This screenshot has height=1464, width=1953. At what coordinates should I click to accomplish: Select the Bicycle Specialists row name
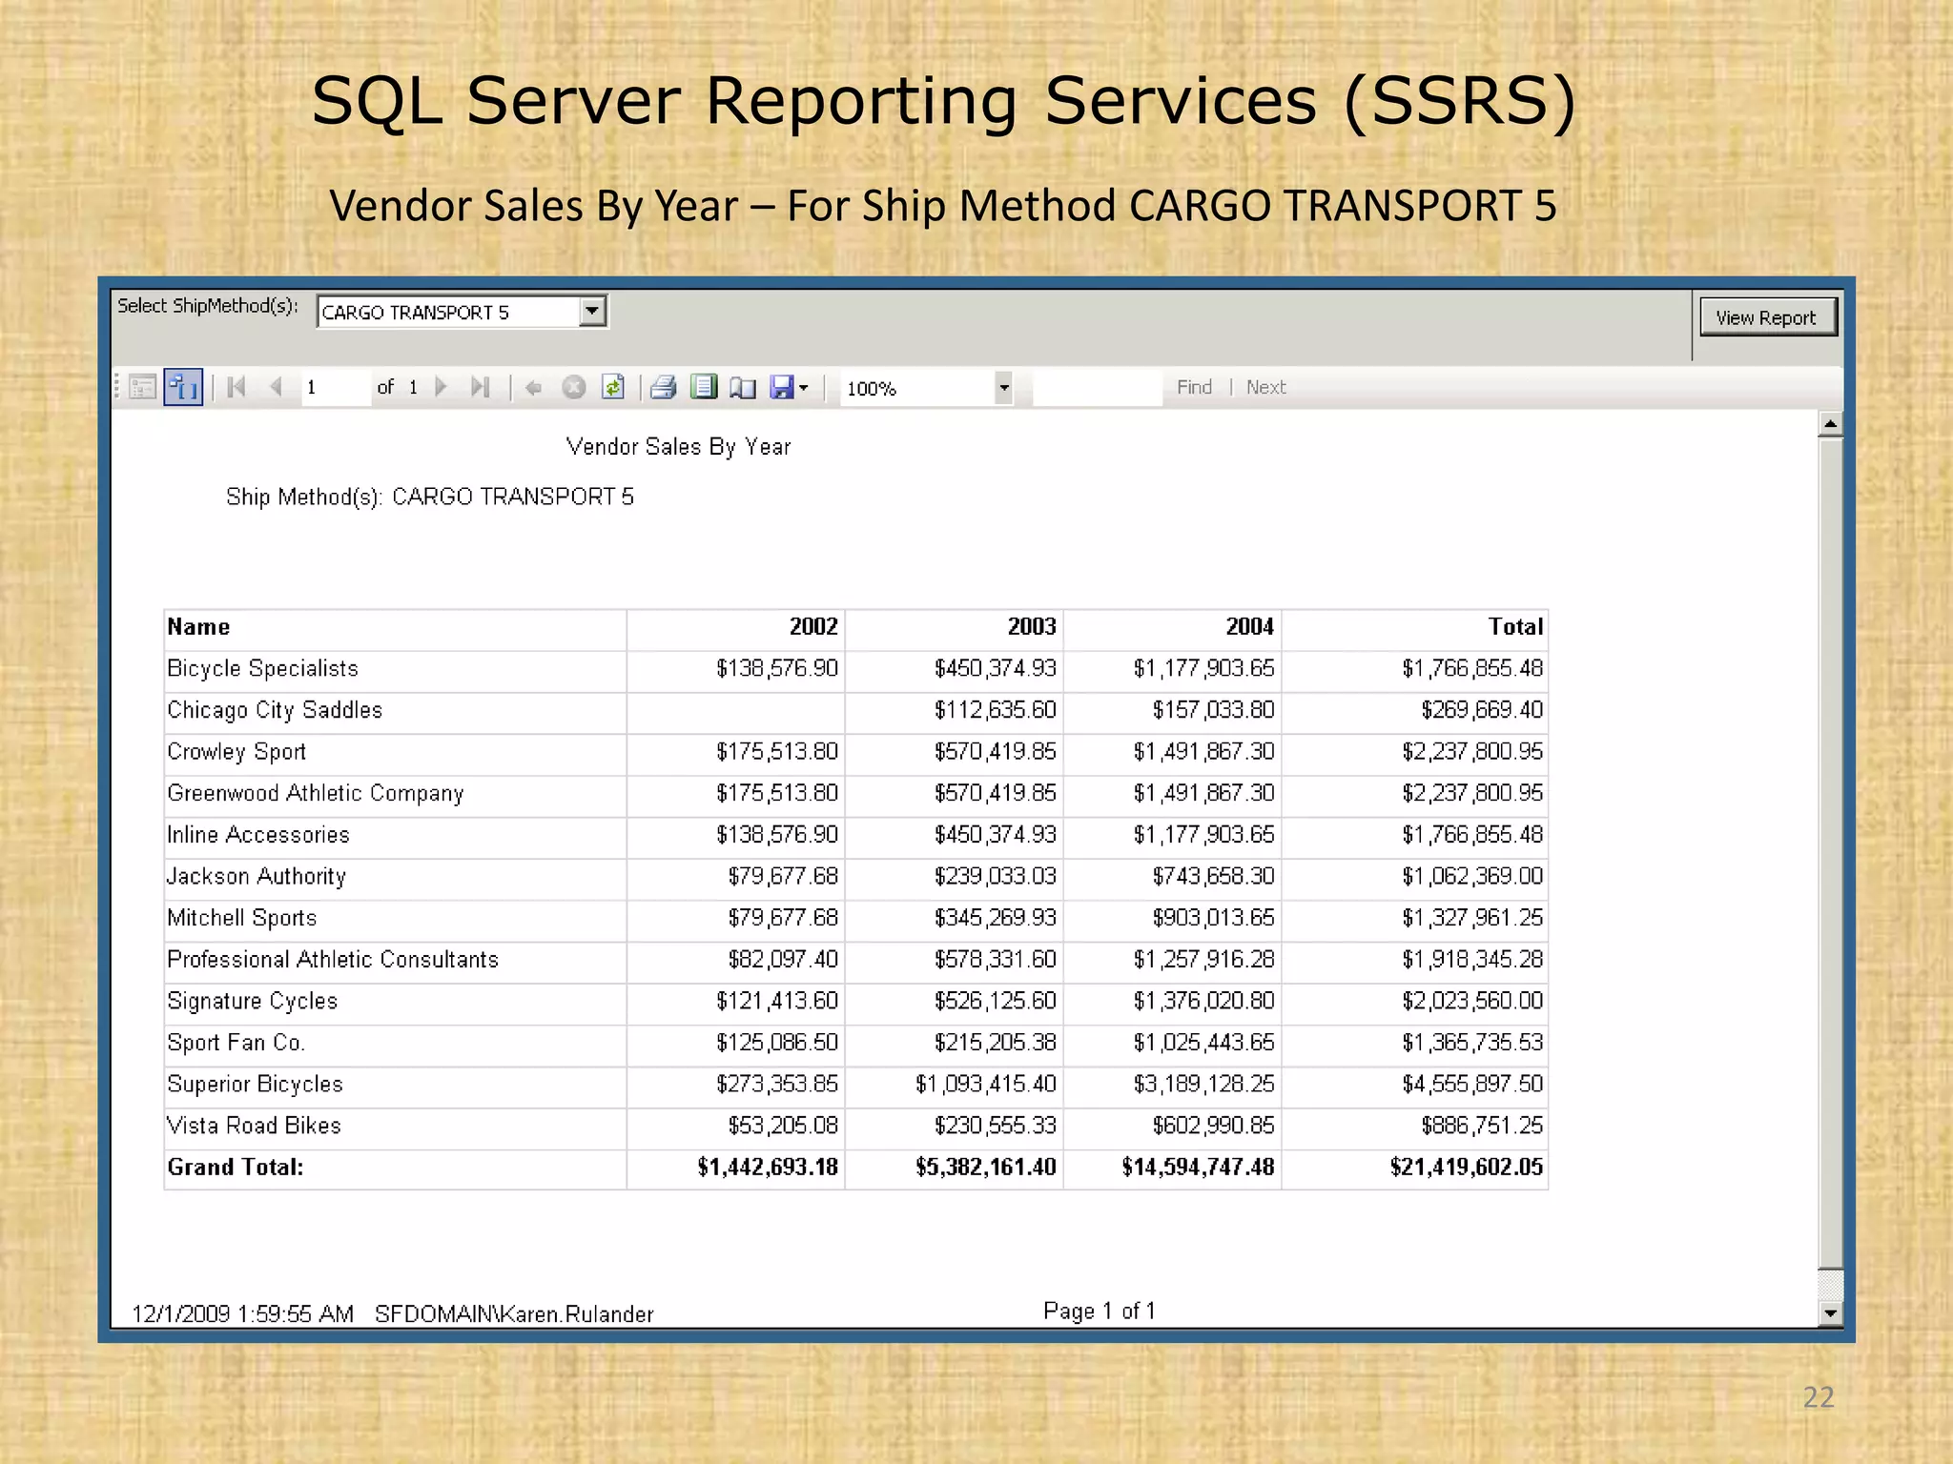click(x=262, y=668)
